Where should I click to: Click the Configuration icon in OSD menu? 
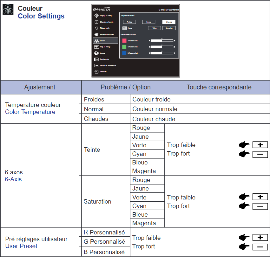click(96, 59)
